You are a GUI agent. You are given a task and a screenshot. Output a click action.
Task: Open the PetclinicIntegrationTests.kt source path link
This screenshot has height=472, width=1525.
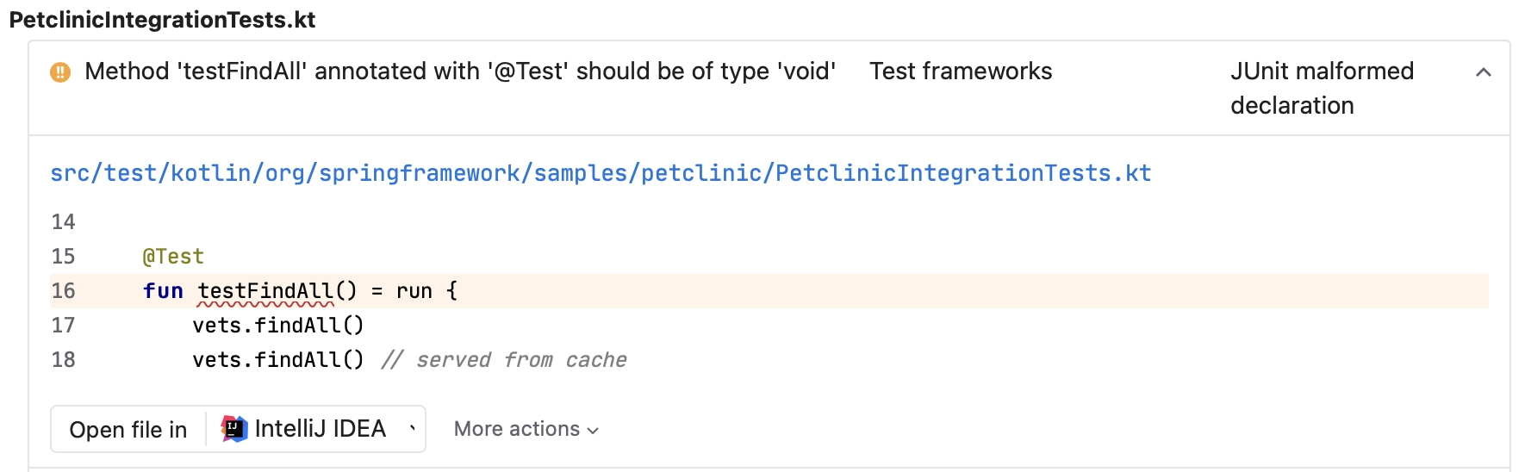[601, 173]
